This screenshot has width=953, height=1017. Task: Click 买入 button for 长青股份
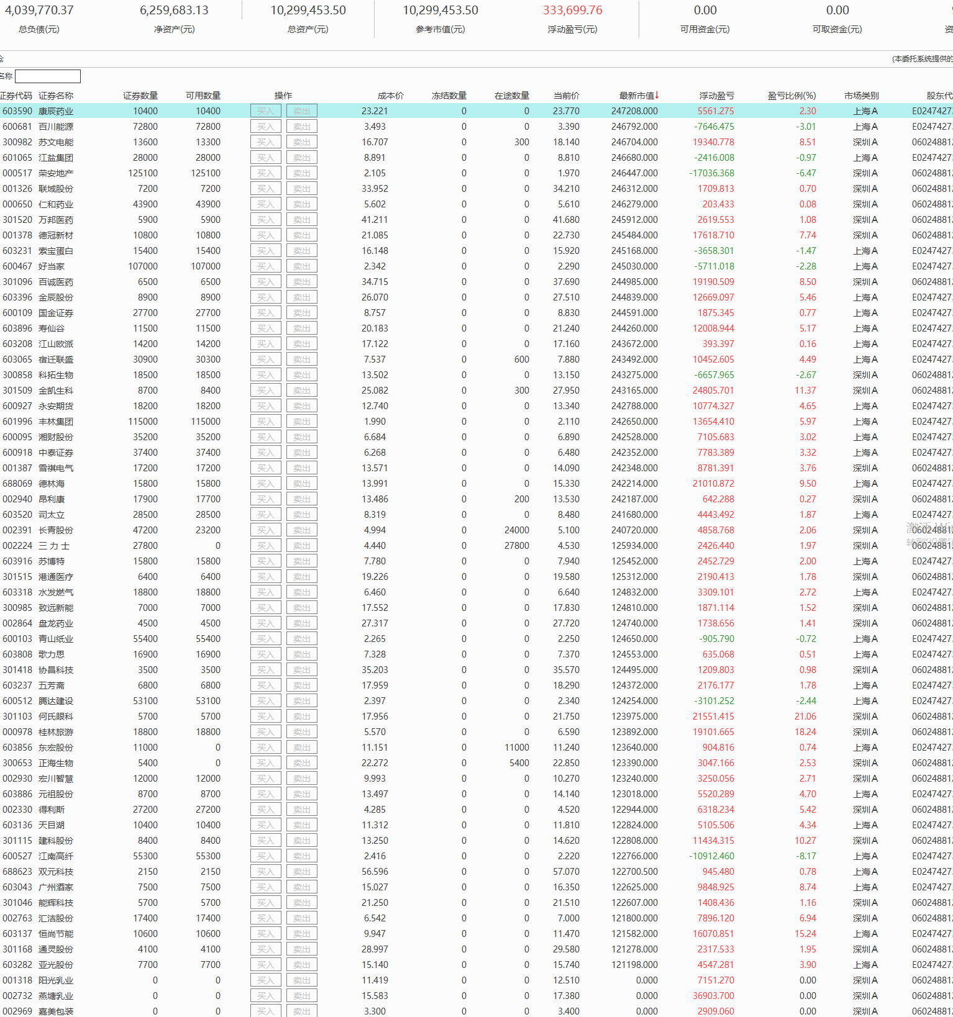(266, 530)
